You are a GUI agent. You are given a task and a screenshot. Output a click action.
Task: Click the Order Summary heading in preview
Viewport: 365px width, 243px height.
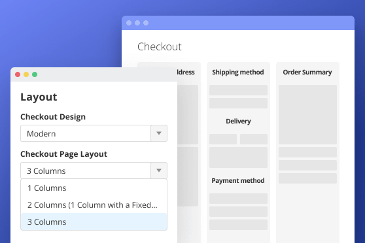click(307, 73)
